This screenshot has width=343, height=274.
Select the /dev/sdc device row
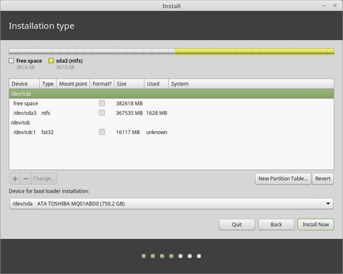171,123
